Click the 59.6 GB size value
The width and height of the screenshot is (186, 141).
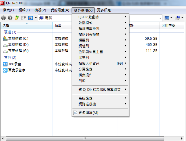coord(151,39)
